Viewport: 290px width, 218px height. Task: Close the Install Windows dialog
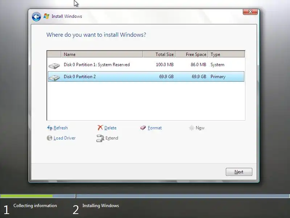pyautogui.click(x=250, y=12)
